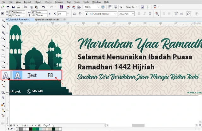This screenshot has height=131, width=202.
Task: Toggle the lock ratio padlock
Action: [x=50, y=14]
